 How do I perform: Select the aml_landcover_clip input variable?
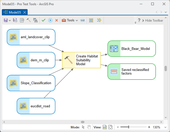[x=31, y=37]
